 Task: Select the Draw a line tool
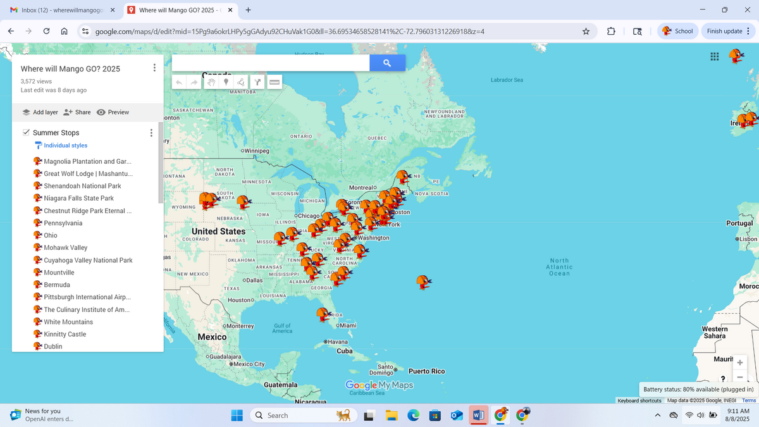coord(242,82)
